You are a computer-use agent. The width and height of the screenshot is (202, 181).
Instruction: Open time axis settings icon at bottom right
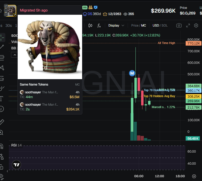194,176
